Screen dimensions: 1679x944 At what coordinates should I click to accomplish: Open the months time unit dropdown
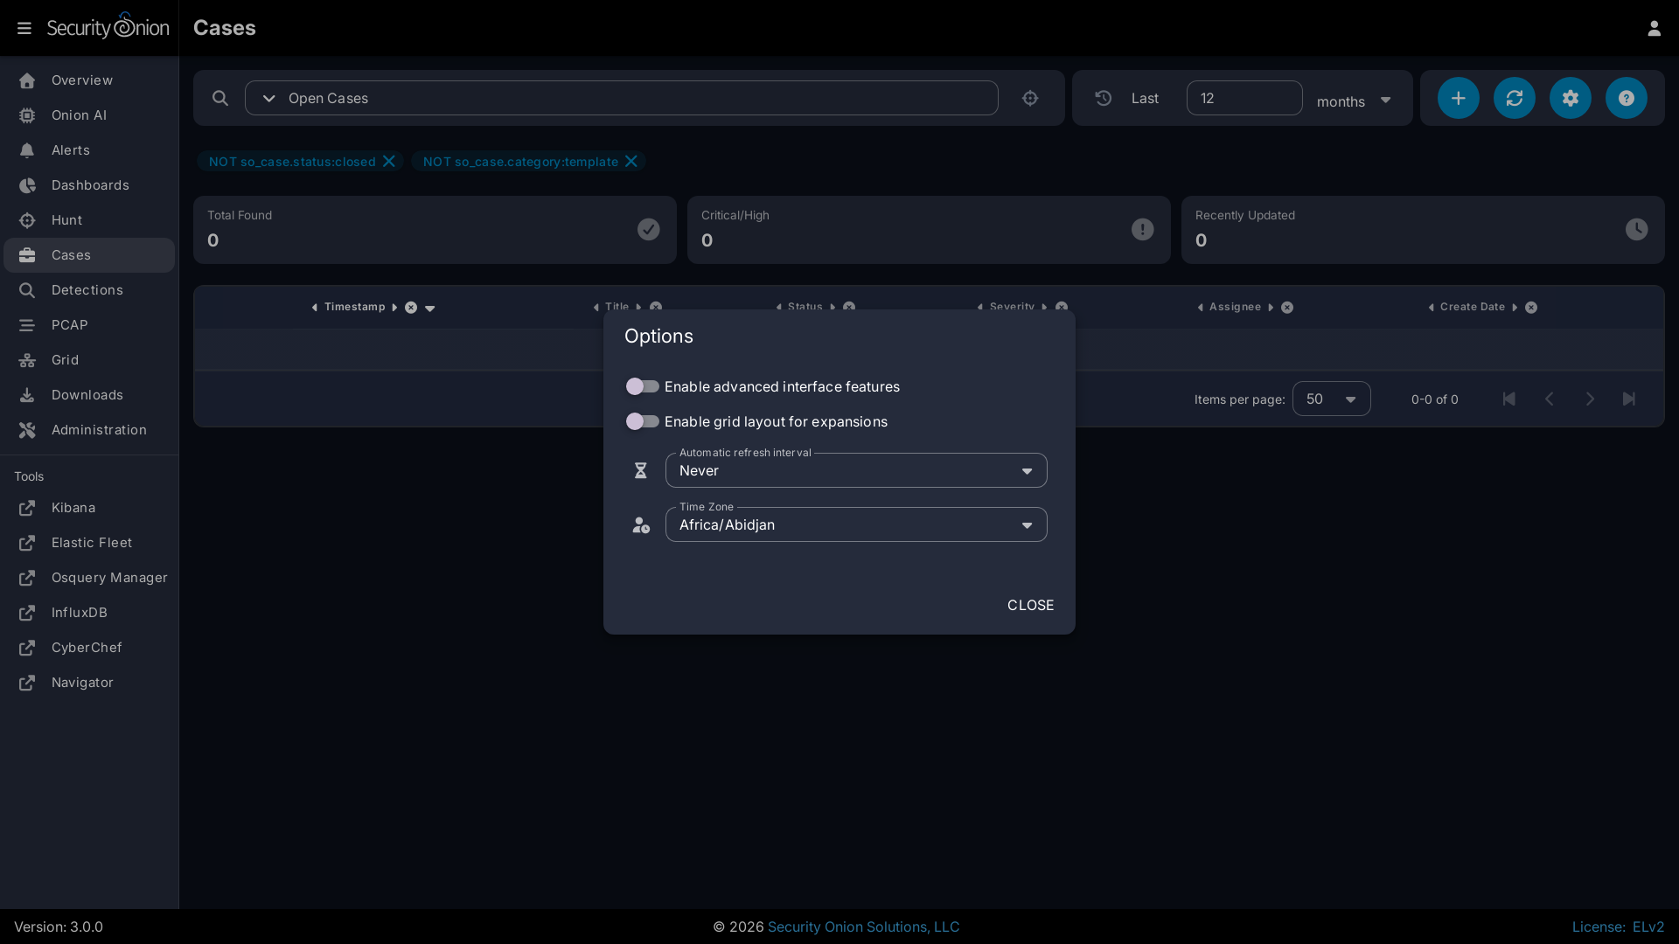click(x=1354, y=101)
